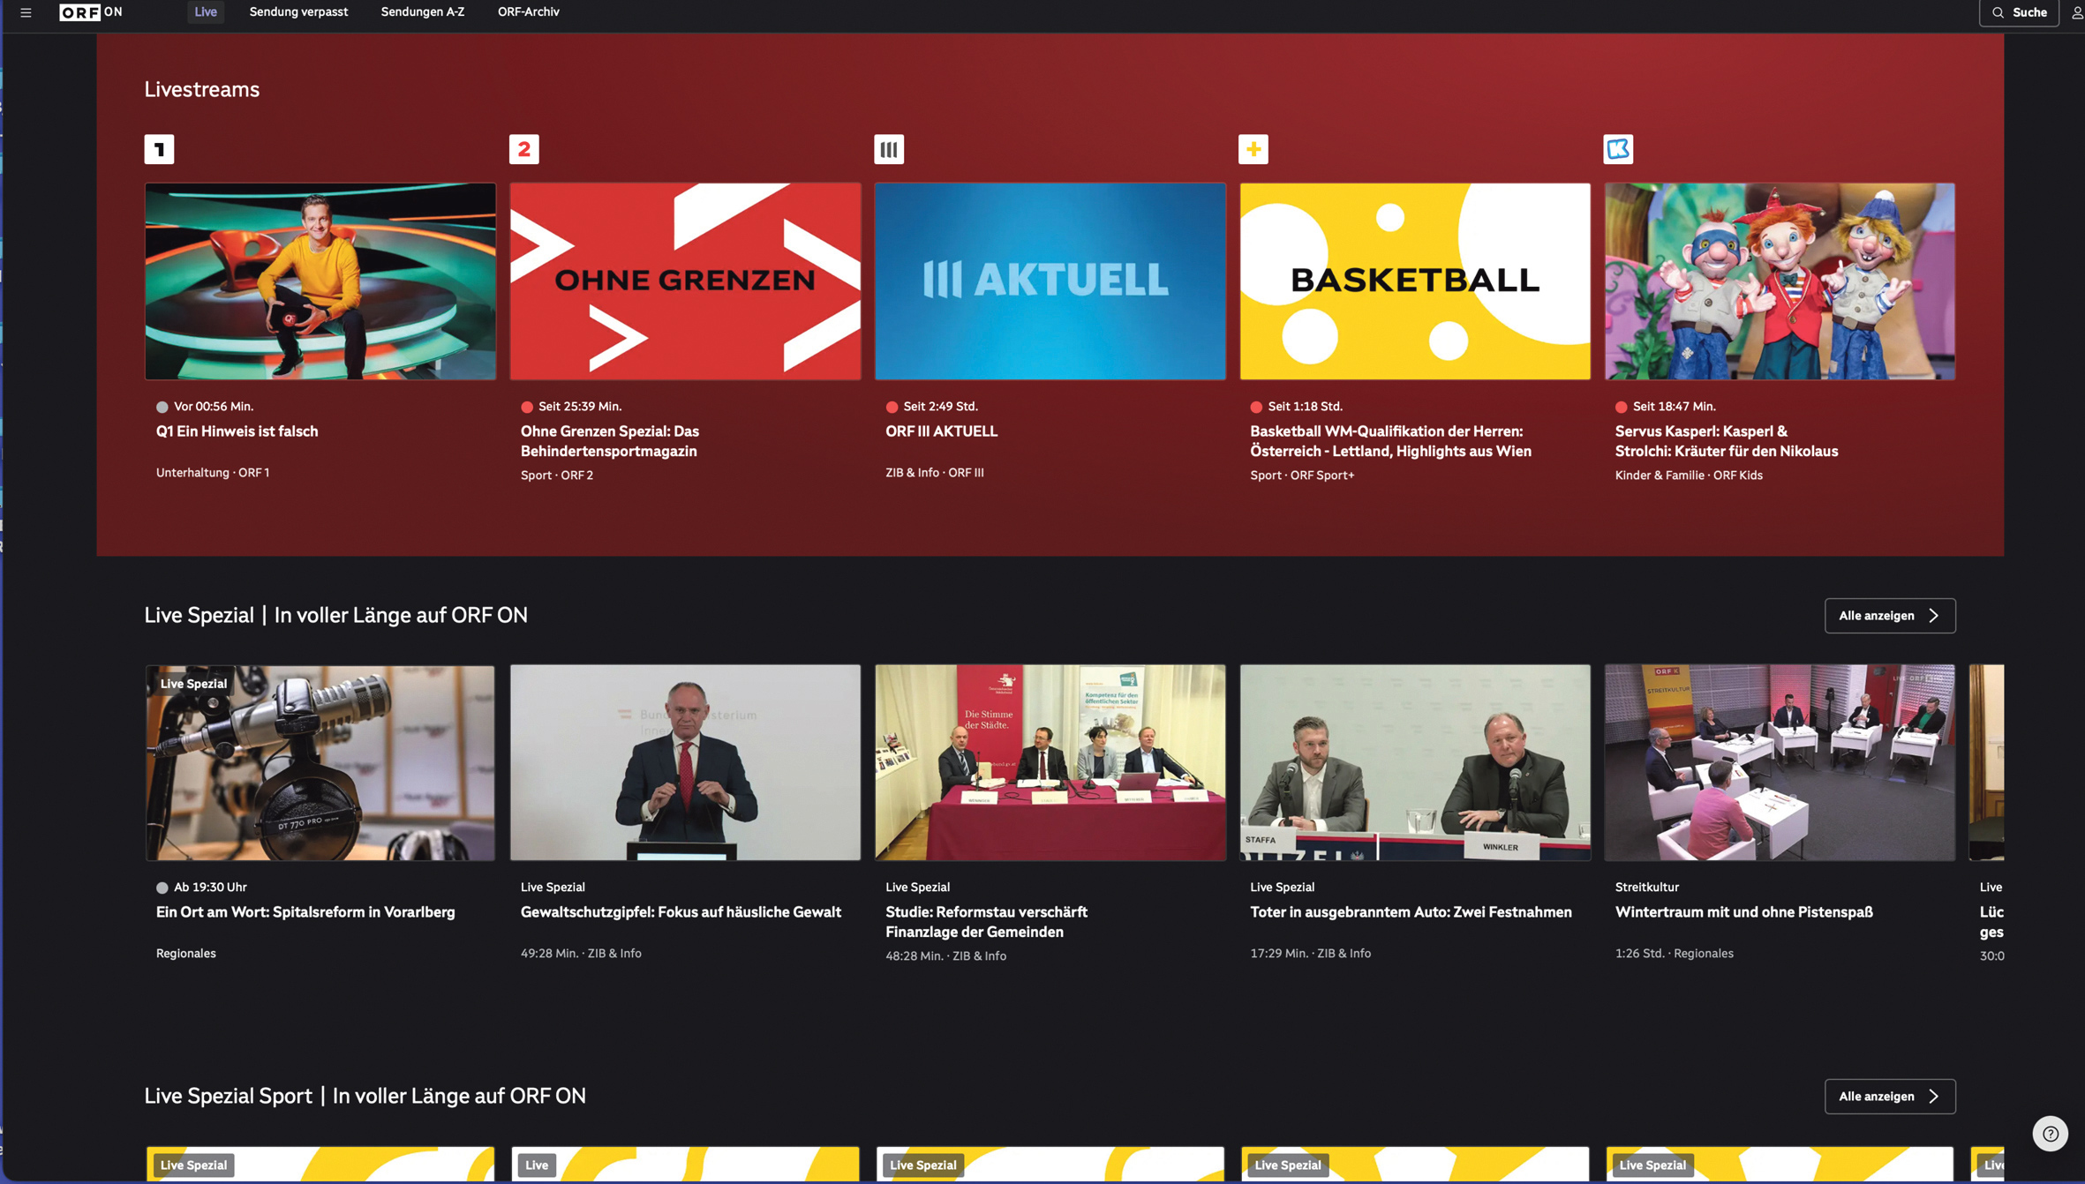Click the 'Seit 2:49 Std.' live indicator text
This screenshot has width=2085, height=1184.
(x=941, y=407)
